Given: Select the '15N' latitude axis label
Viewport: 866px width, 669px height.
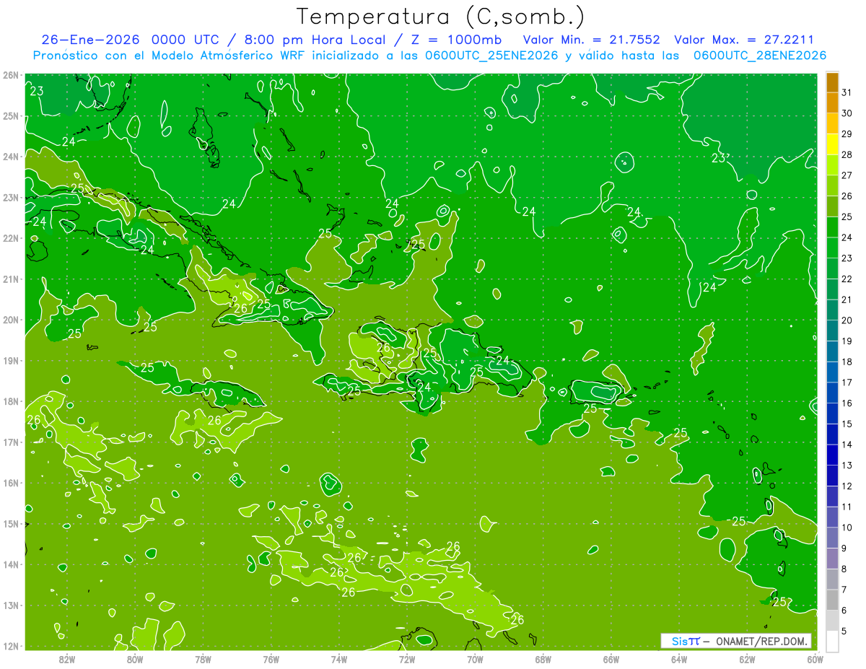Looking at the screenshot, I should point(11,524).
